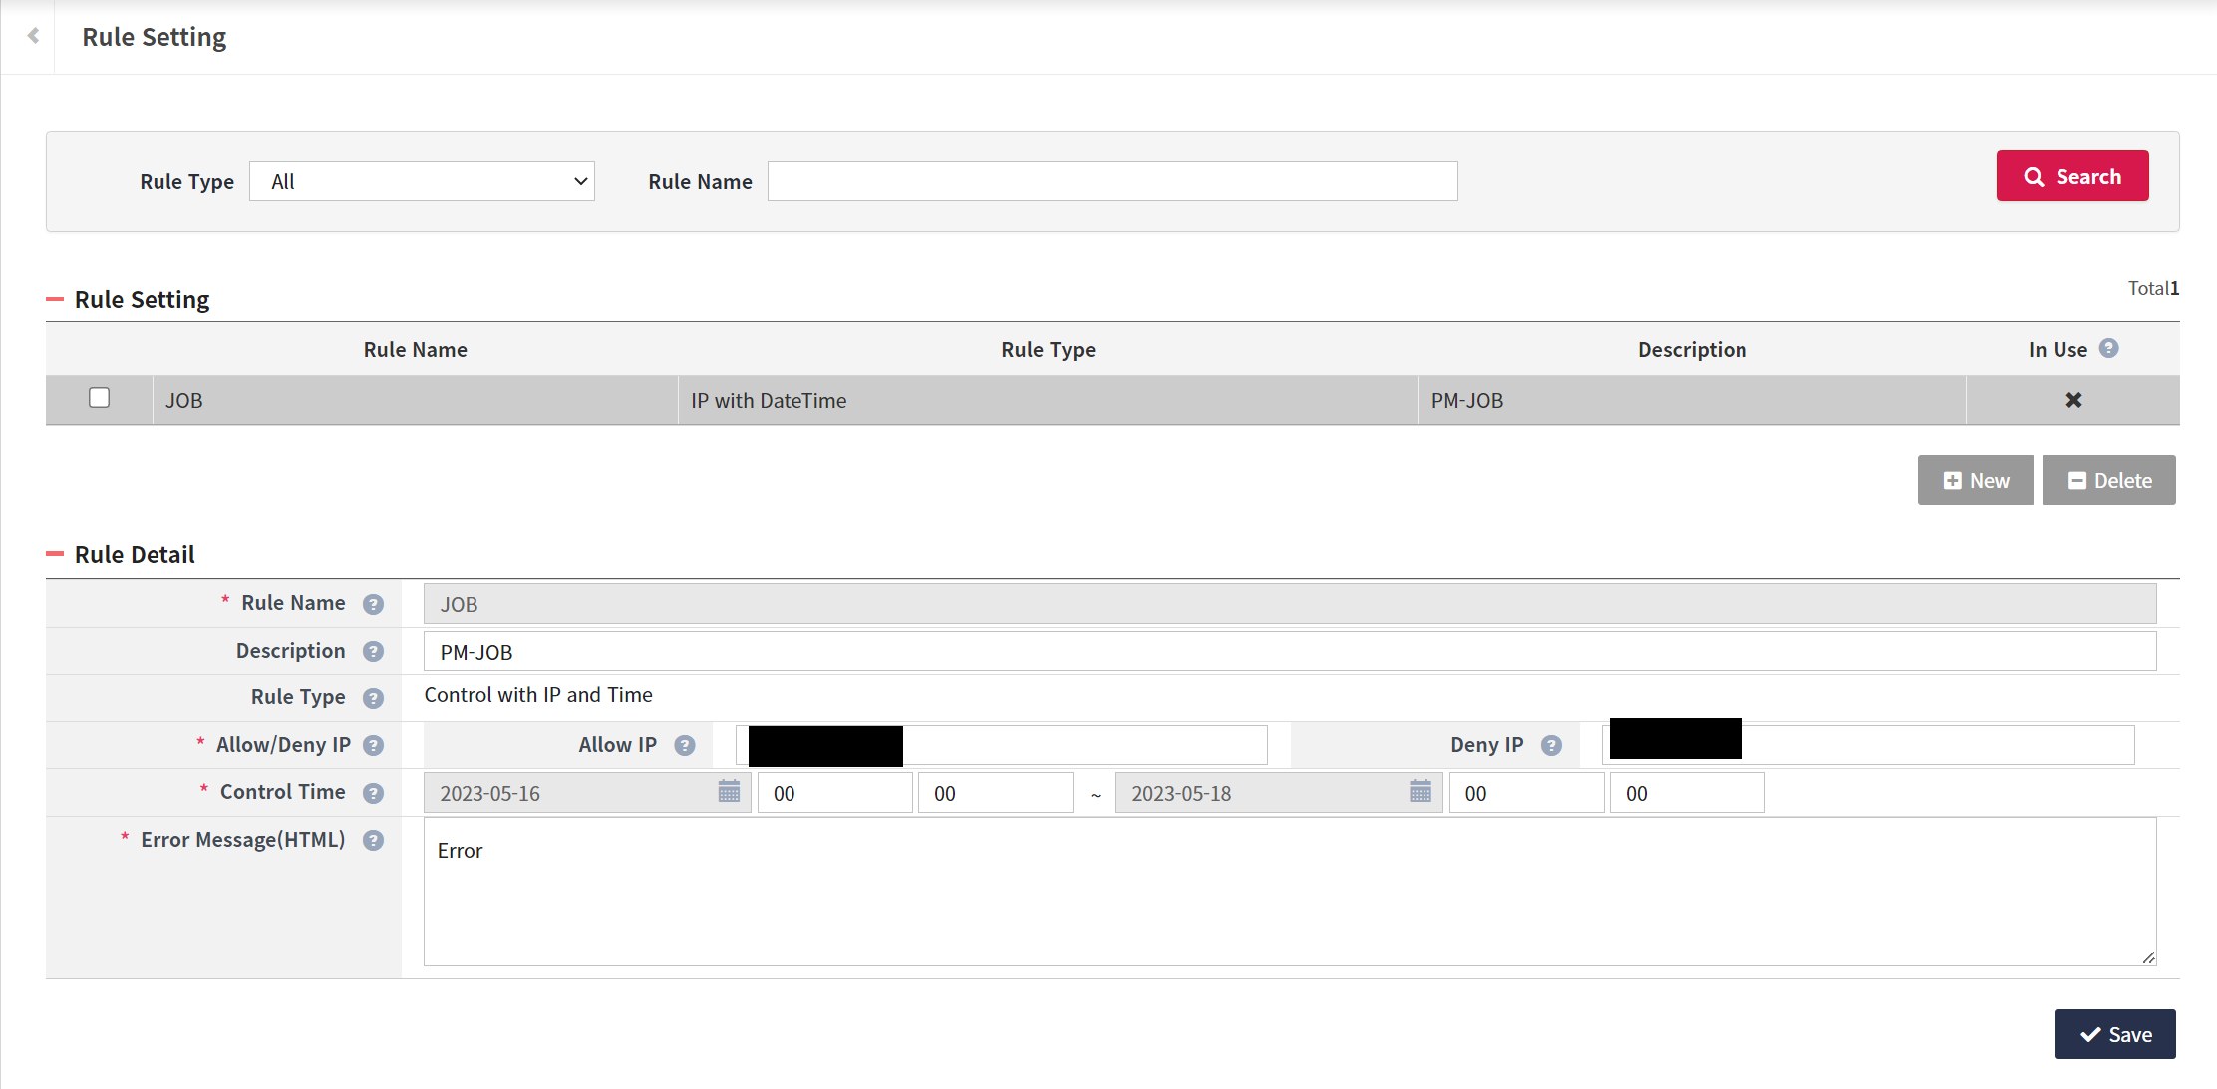Click the New button

tap(1975, 479)
